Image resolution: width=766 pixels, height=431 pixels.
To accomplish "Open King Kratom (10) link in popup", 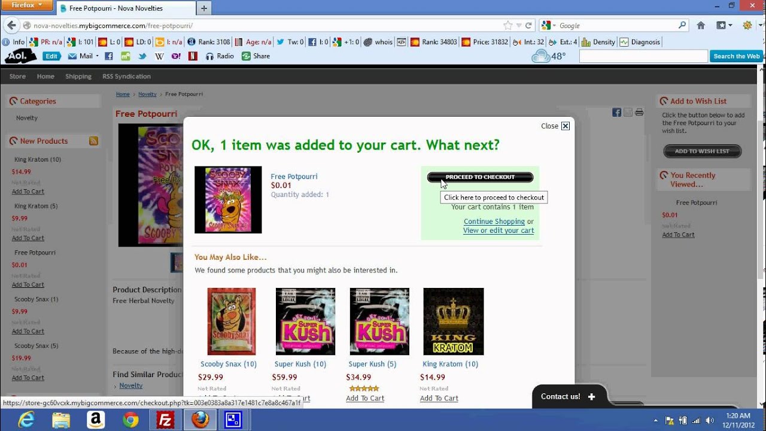I will [451, 364].
